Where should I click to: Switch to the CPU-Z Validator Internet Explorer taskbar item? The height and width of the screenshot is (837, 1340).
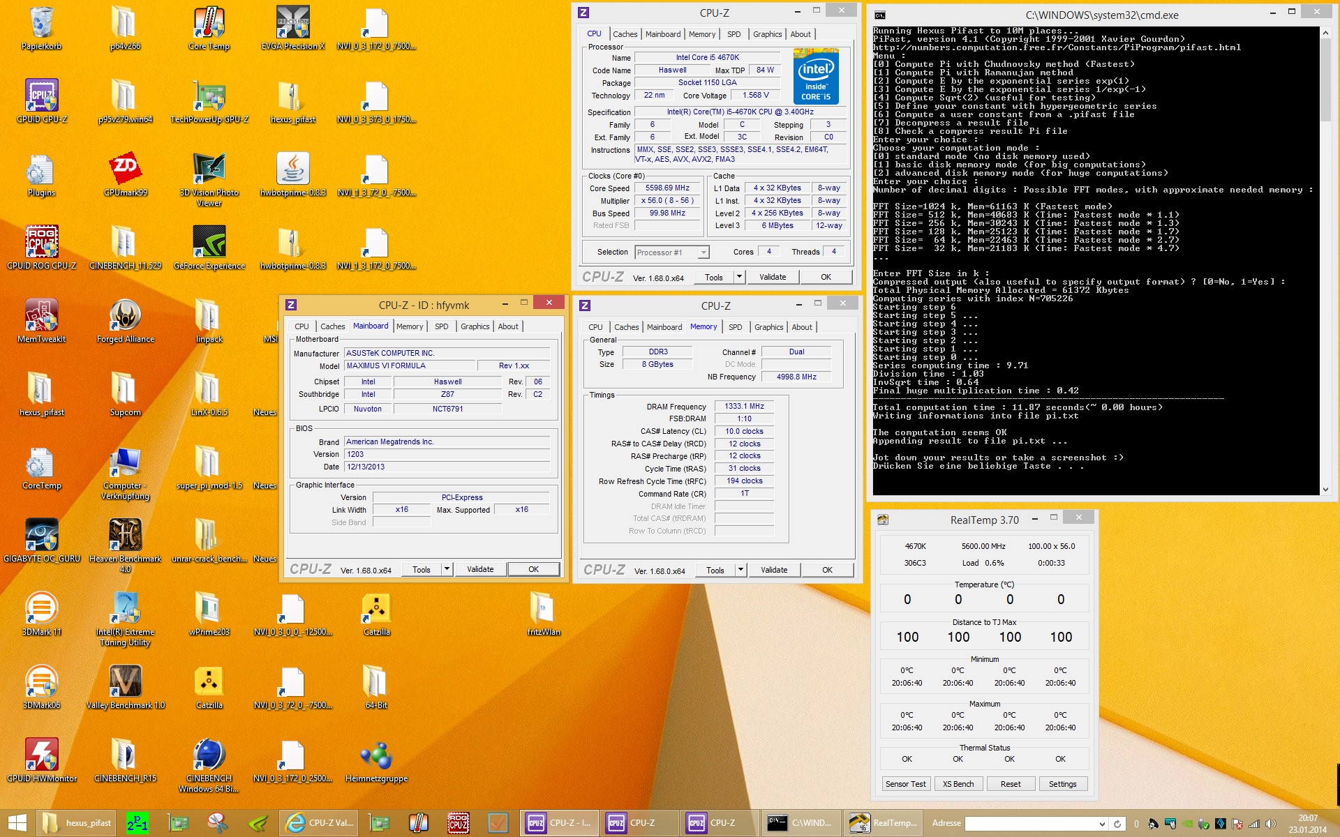tap(320, 823)
